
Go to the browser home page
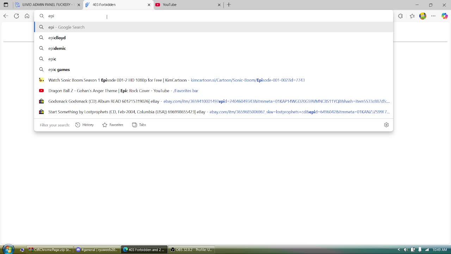[27, 16]
